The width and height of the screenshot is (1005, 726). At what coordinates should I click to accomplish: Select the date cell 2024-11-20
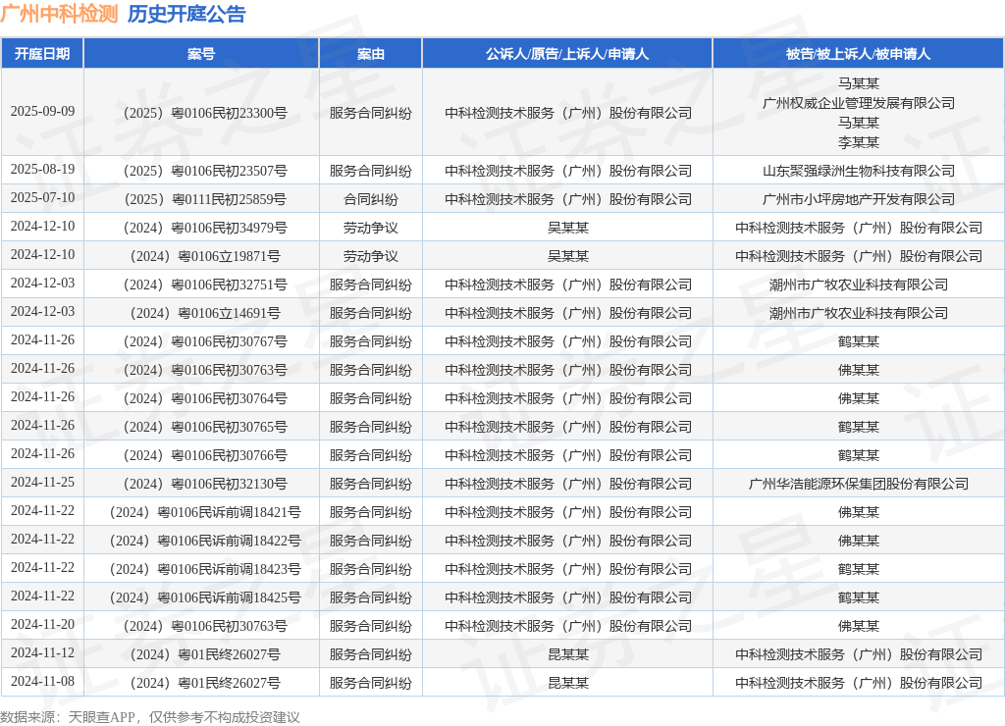pyautogui.click(x=42, y=625)
